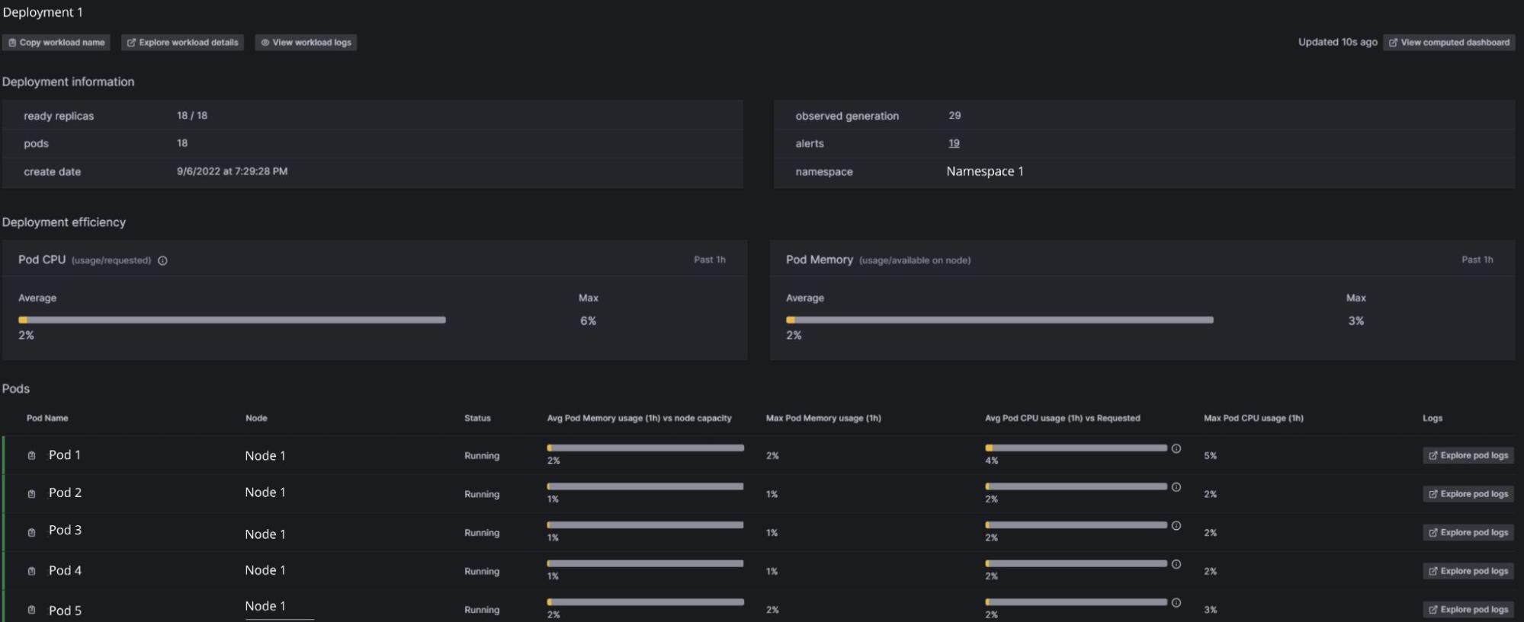Explore pod logs for Pod 2
Image resolution: width=1524 pixels, height=622 pixels.
tap(1468, 494)
